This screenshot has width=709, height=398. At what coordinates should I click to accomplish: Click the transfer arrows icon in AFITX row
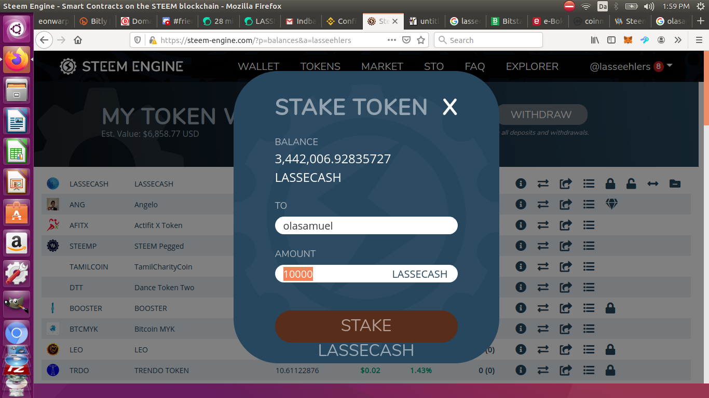(x=543, y=225)
